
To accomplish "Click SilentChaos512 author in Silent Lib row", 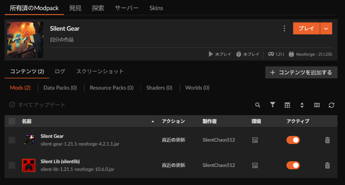I will 219,165.
